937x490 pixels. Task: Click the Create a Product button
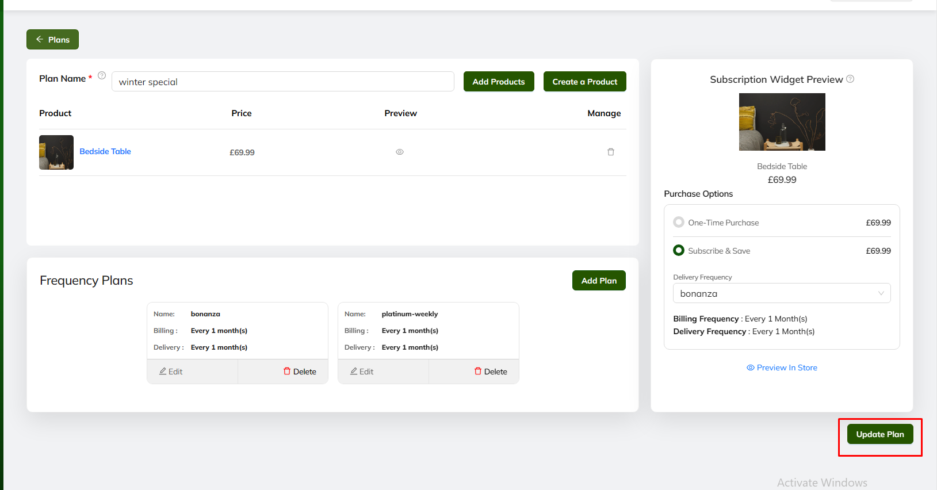[x=584, y=82]
